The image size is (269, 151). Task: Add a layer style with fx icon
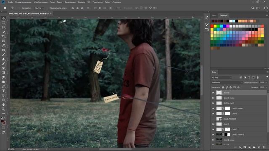(240, 147)
